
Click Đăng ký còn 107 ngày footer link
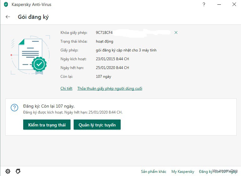[218, 172]
